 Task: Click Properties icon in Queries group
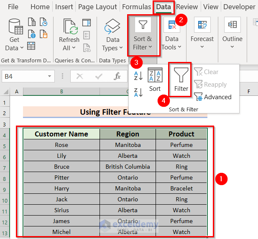coord(87,35)
